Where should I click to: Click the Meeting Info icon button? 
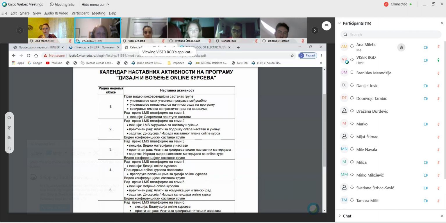pos(62,4)
